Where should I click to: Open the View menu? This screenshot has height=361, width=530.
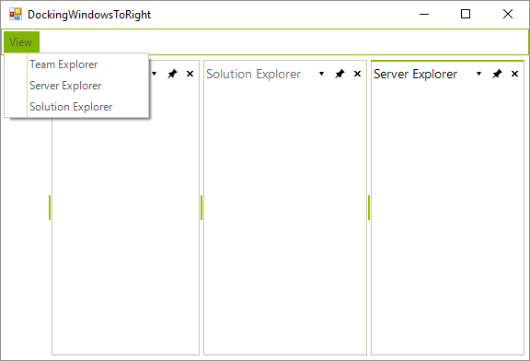coord(22,42)
